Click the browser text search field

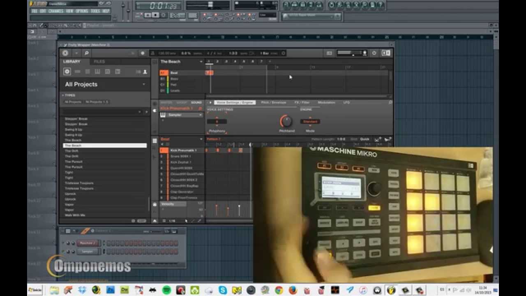click(x=101, y=112)
